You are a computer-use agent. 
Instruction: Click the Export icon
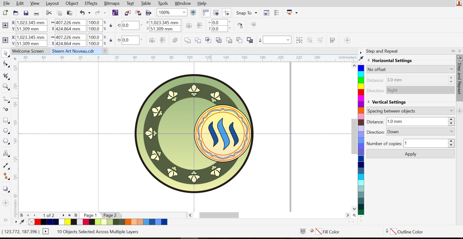coord(138,13)
